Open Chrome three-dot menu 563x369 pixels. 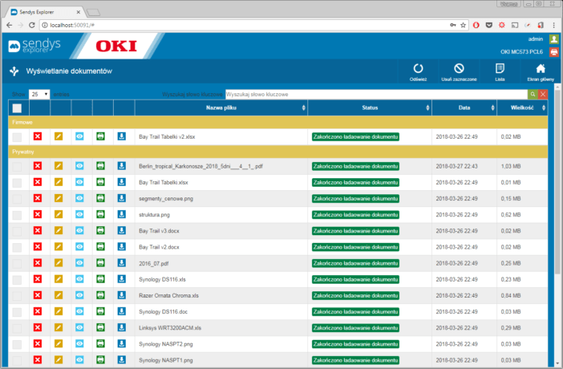tap(554, 25)
